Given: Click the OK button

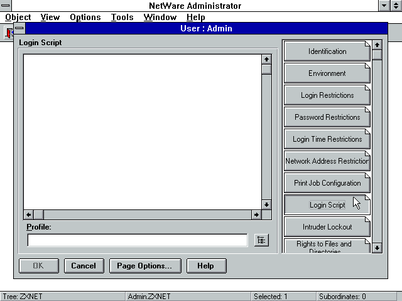Looking at the screenshot, I should (x=39, y=266).
